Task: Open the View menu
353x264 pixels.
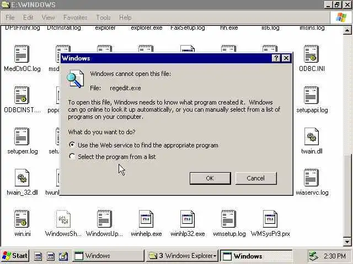Action: (48, 18)
